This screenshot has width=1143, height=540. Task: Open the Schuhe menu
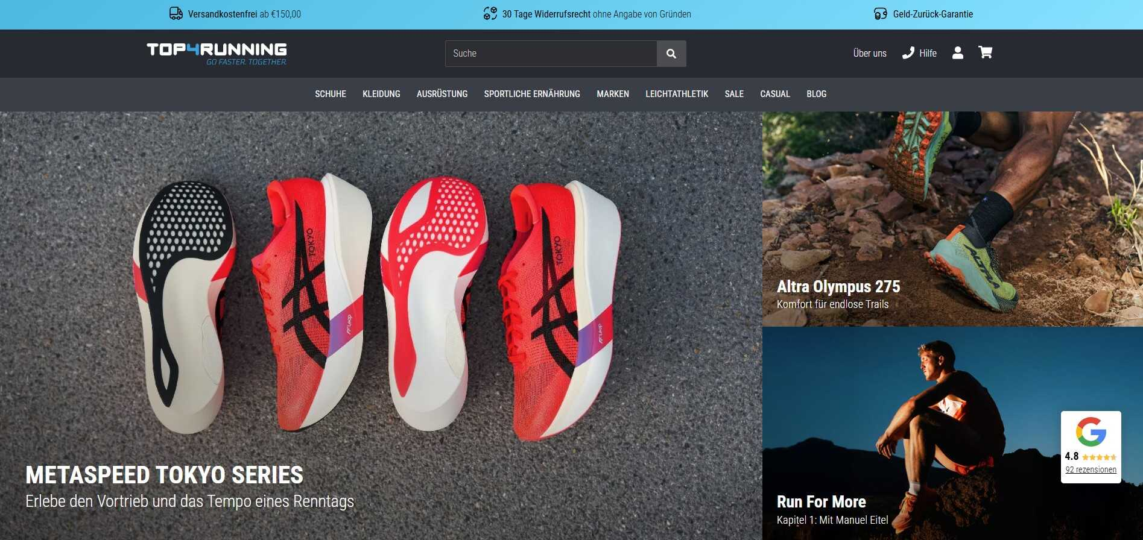tap(331, 94)
